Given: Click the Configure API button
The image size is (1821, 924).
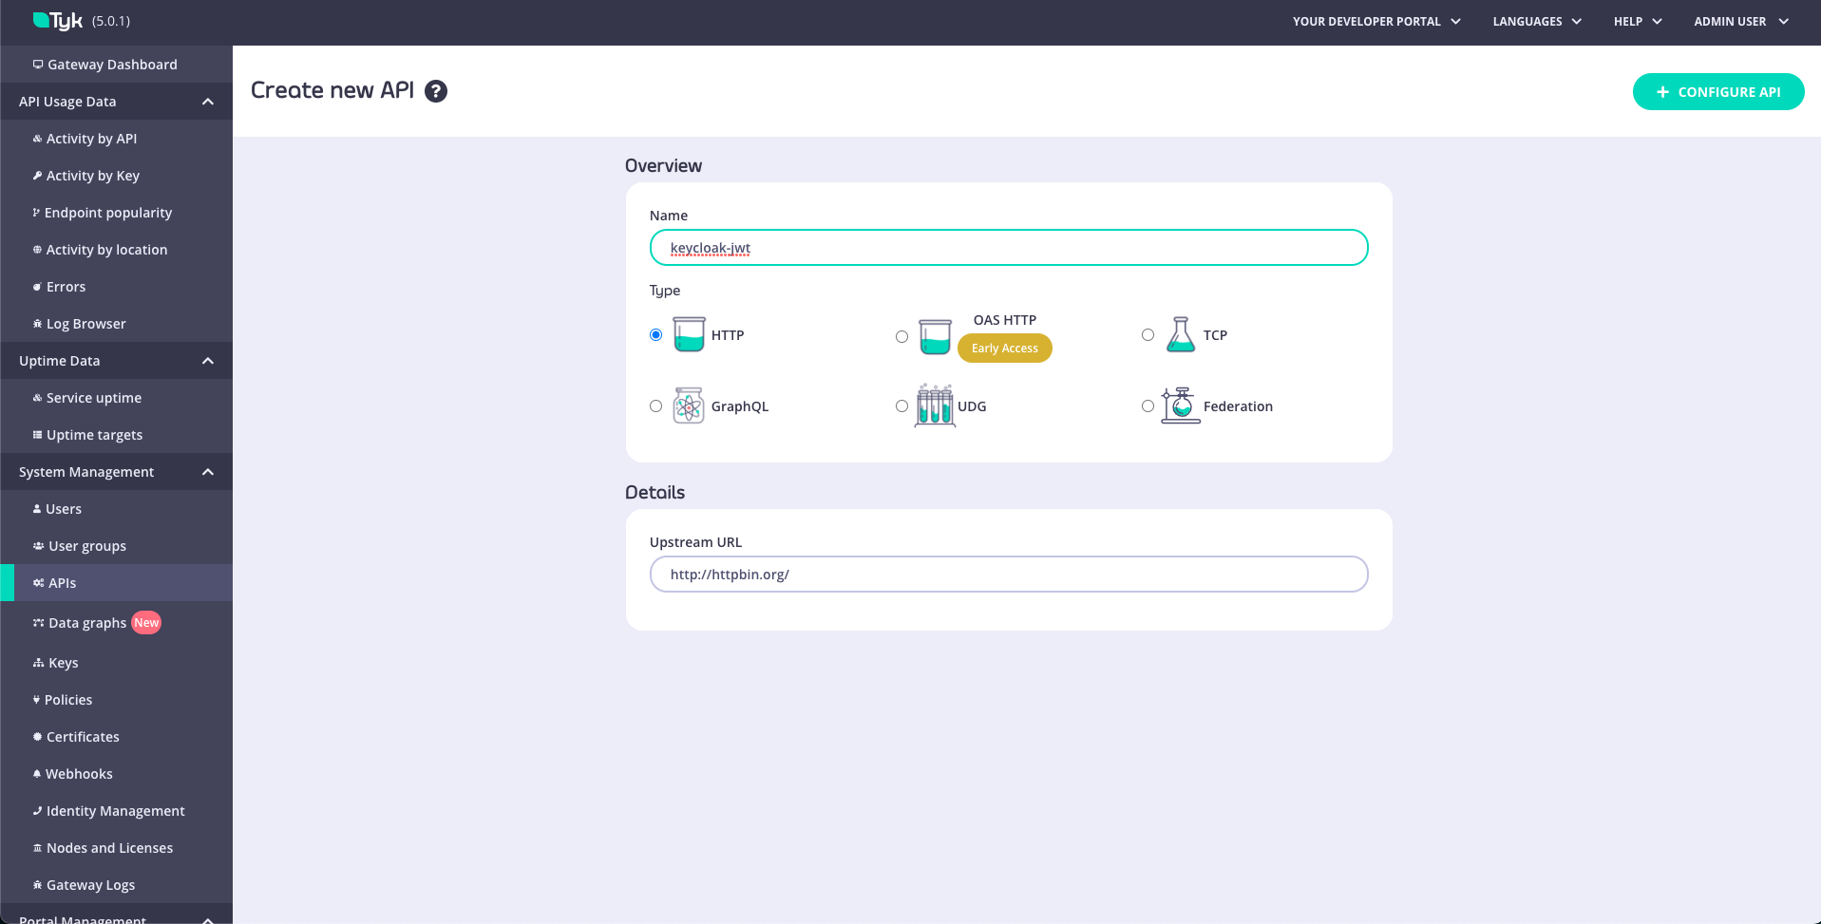Looking at the screenshot, I should click(1717, 91).
